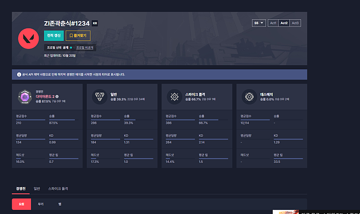Click the 다이아몬드 2 rank label

45,97
